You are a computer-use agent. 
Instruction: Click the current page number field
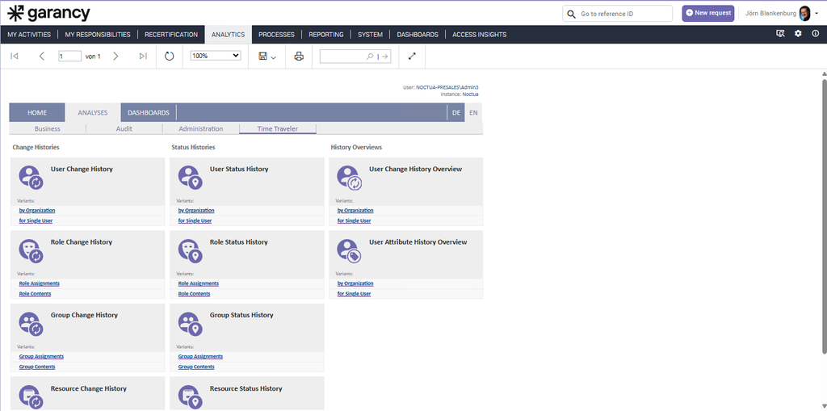[69, 56]
